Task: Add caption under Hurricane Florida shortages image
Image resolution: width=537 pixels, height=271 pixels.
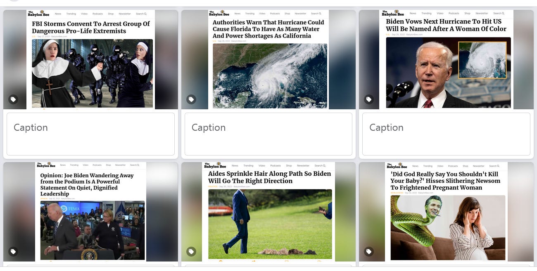Action: pos(268,134)
